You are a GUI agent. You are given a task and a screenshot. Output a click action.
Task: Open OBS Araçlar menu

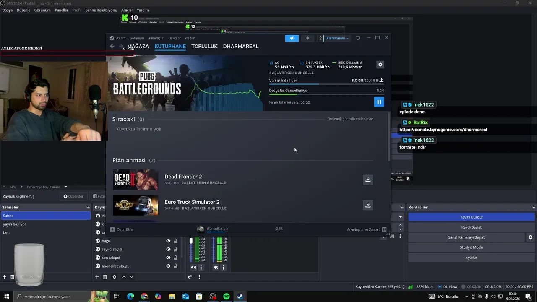127,10
